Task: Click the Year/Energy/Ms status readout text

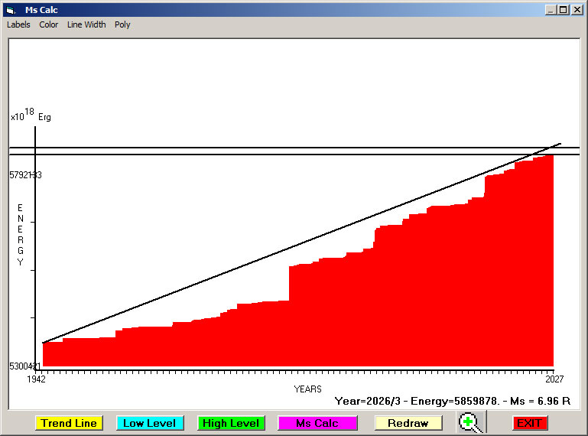Action: (452, 401)
